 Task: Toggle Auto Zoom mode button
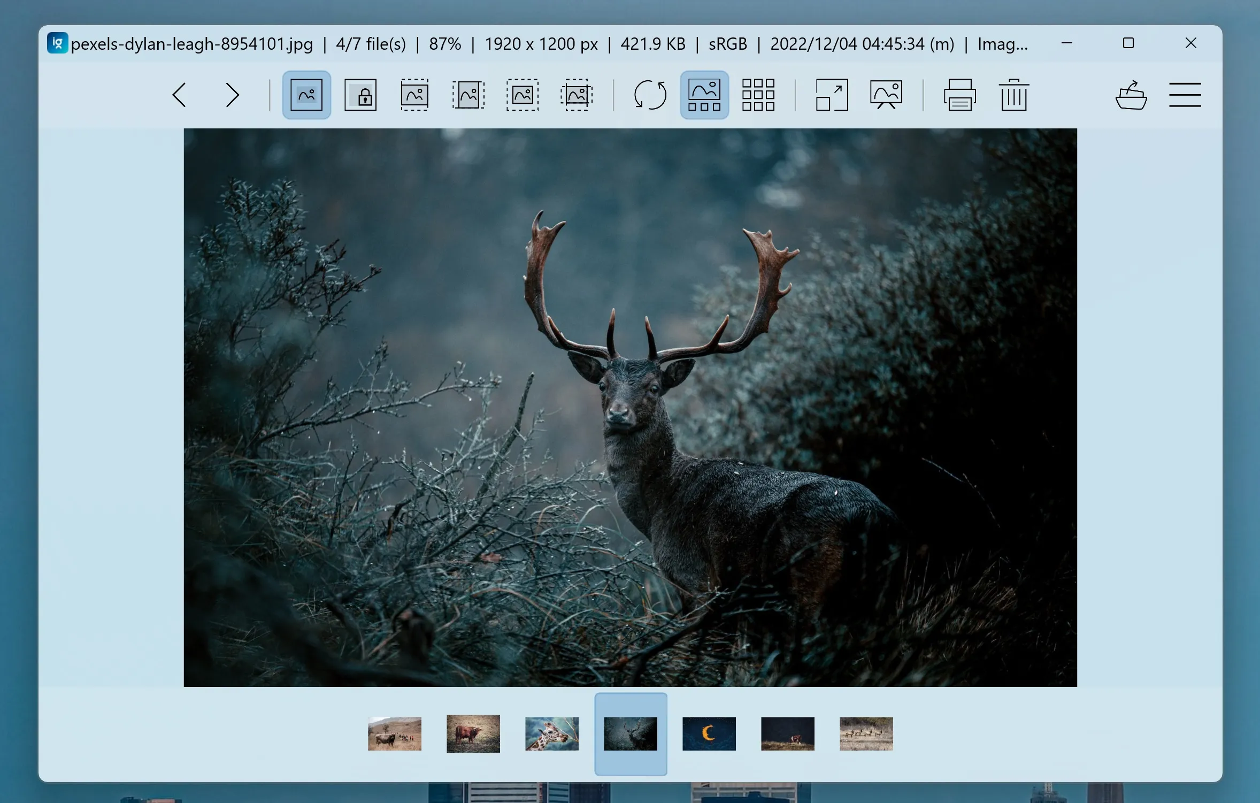pyautogui.click(x=306, y=95)
